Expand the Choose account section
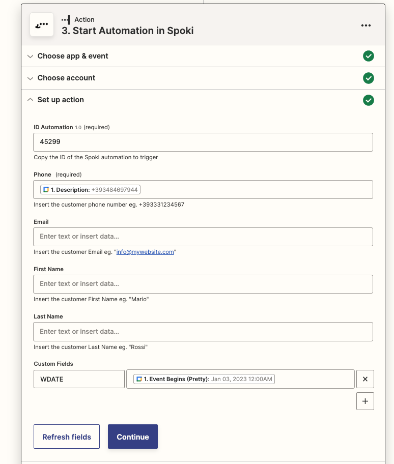The width and height of the screenshot is (394, 464). 66,78
